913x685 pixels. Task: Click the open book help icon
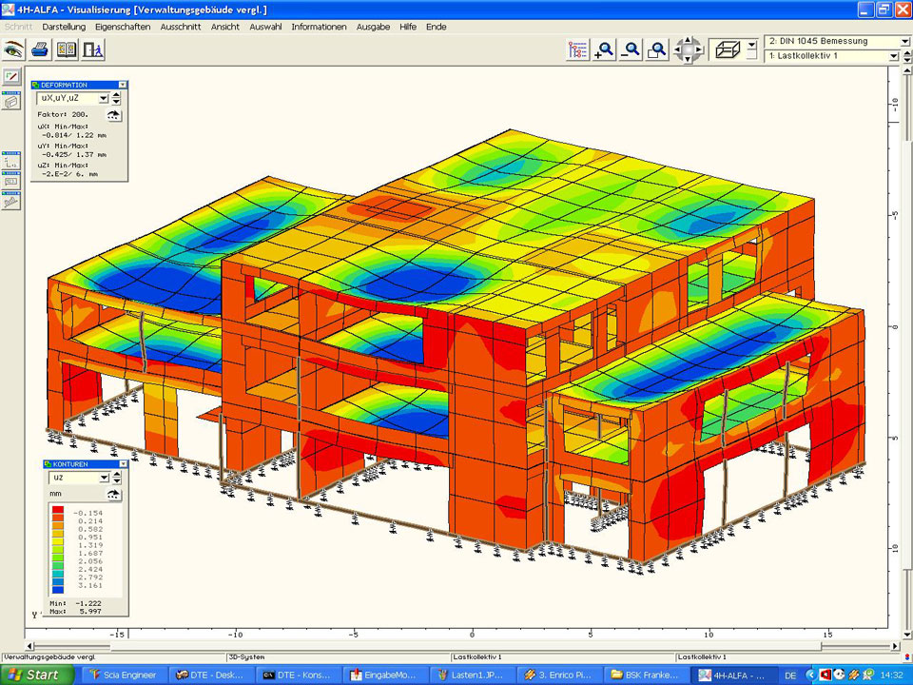(x=67, y=49)
